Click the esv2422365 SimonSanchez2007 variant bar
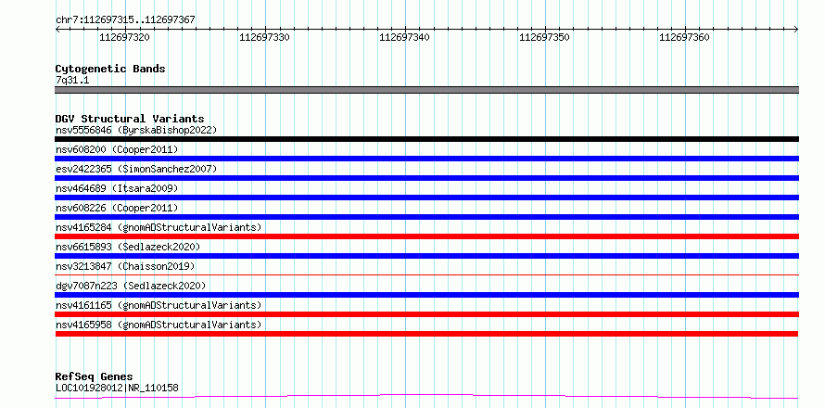Viewport: 825px width, 408px height. tap(426, 178)
